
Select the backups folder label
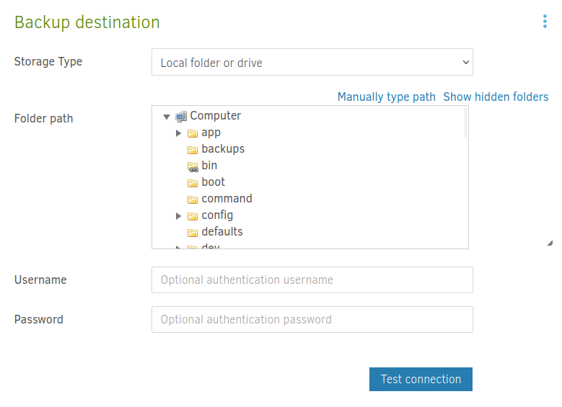(x=223, y=149)
